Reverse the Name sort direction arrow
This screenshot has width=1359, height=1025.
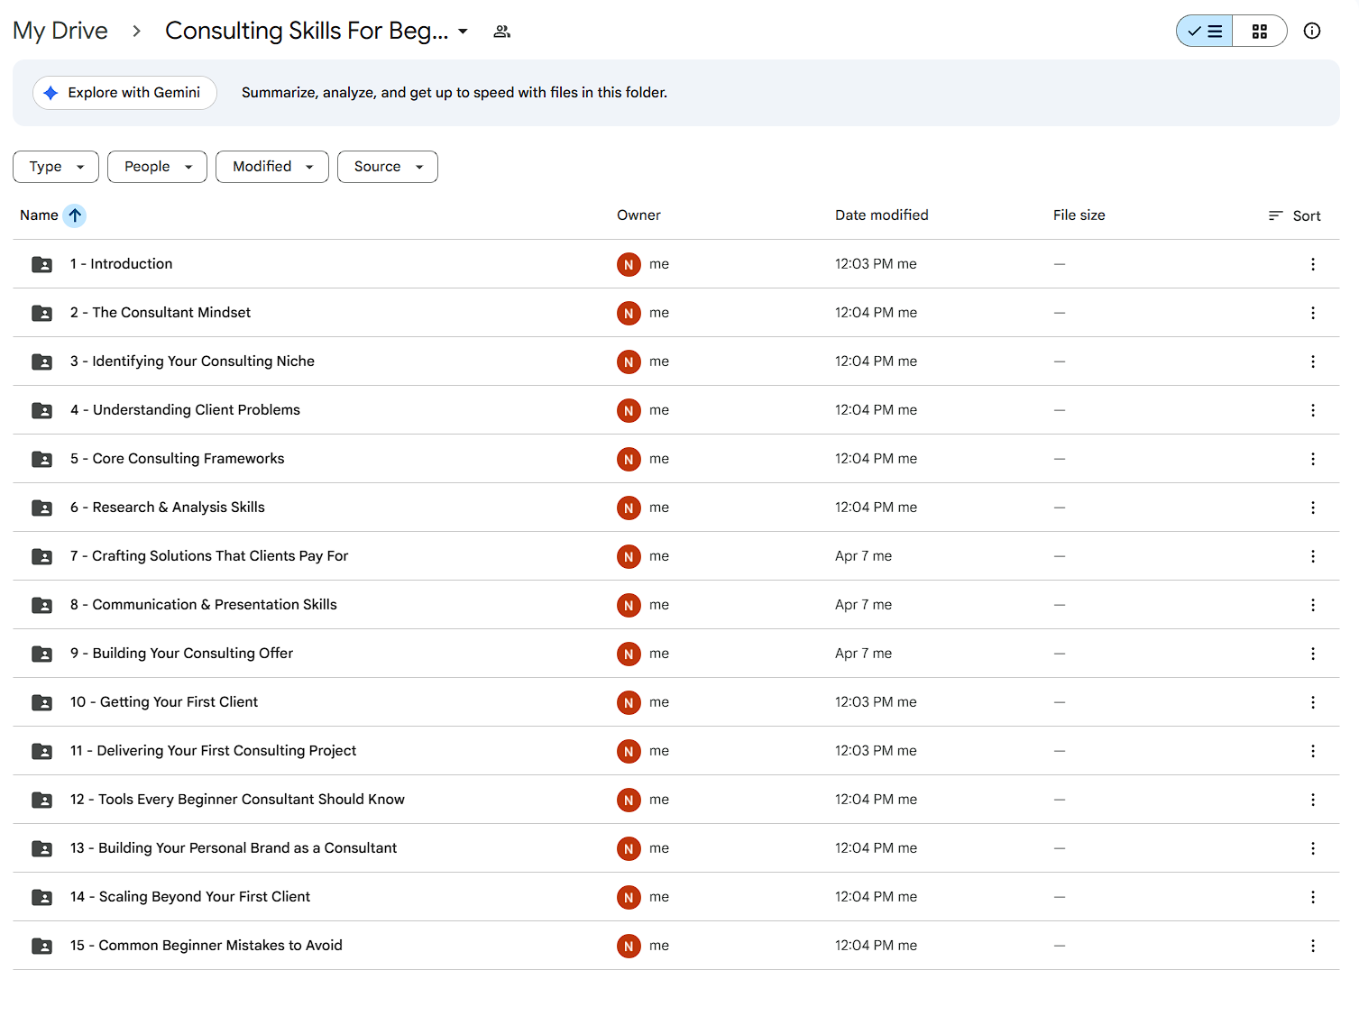(75, 215)
